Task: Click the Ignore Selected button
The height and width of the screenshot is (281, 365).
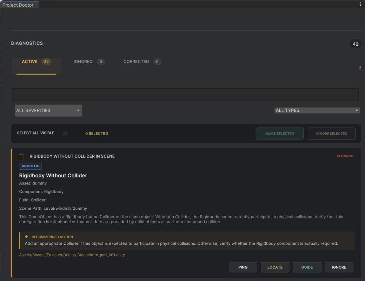Action: [331, 133]
